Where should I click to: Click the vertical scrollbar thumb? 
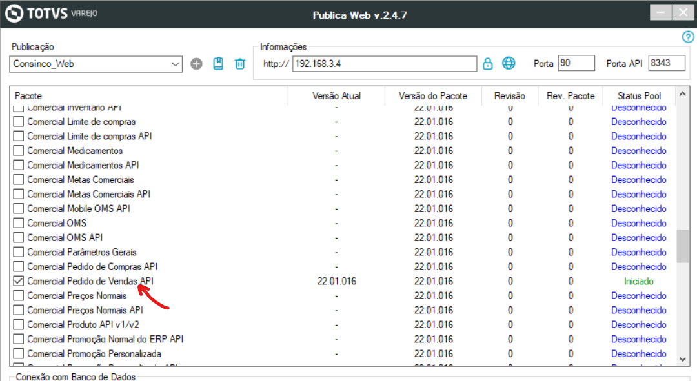683,246
